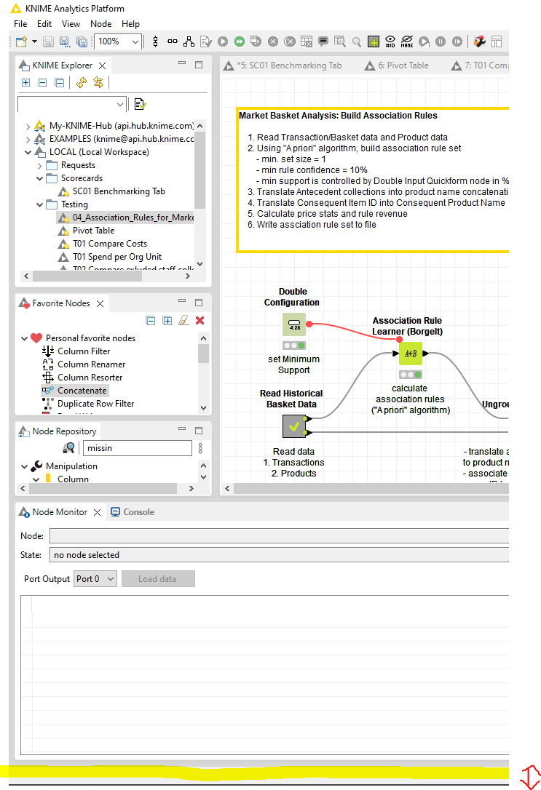
Task: Click the Pause loop execution icon
Action: (441, 41)
